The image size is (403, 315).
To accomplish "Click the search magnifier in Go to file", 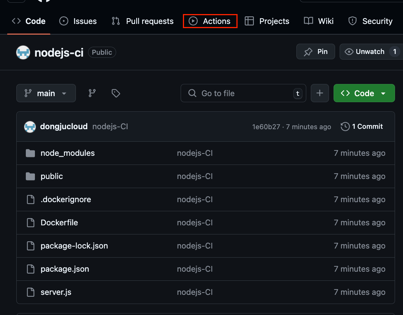I will pyautogui.click(x=192, y=93).
